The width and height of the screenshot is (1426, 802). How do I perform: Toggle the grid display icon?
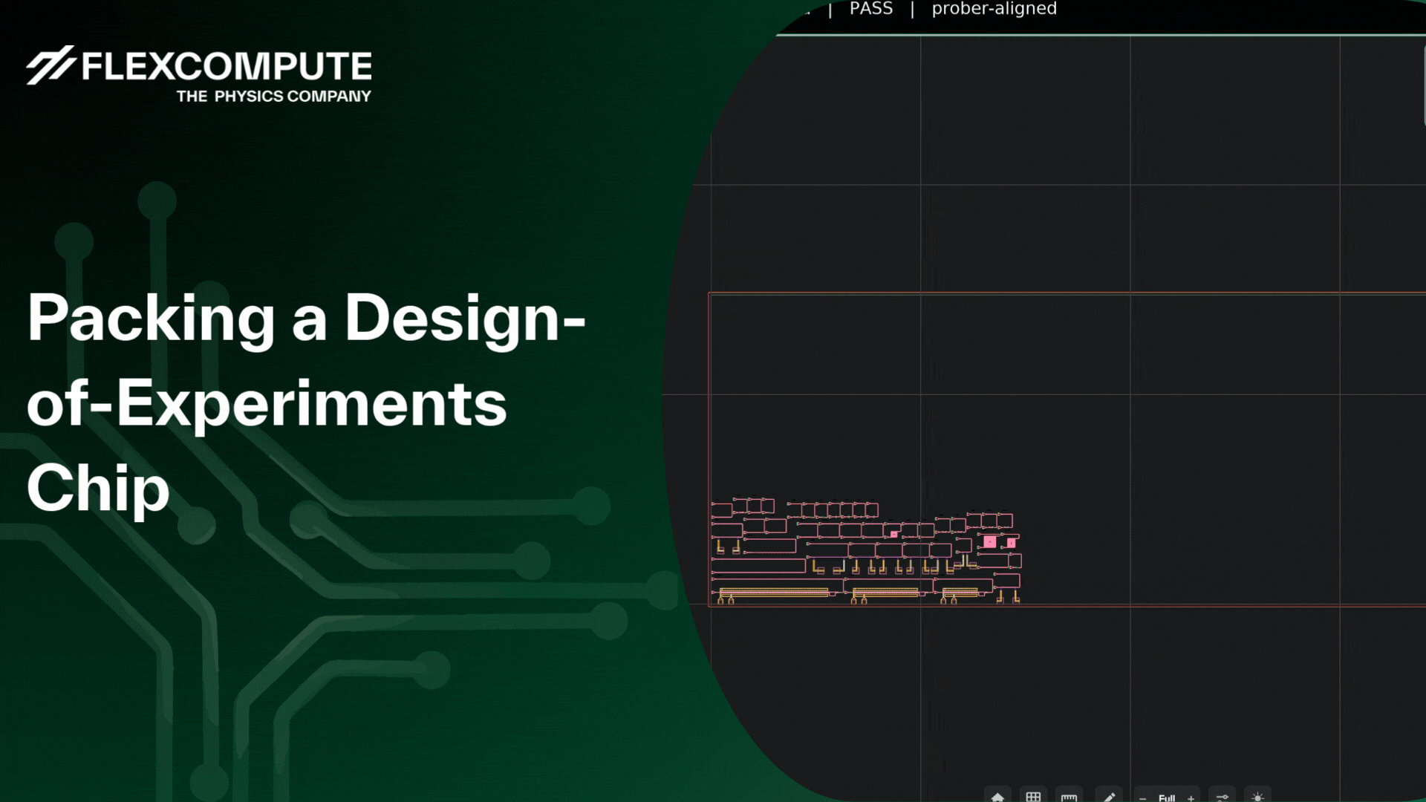pos(1033,796)
